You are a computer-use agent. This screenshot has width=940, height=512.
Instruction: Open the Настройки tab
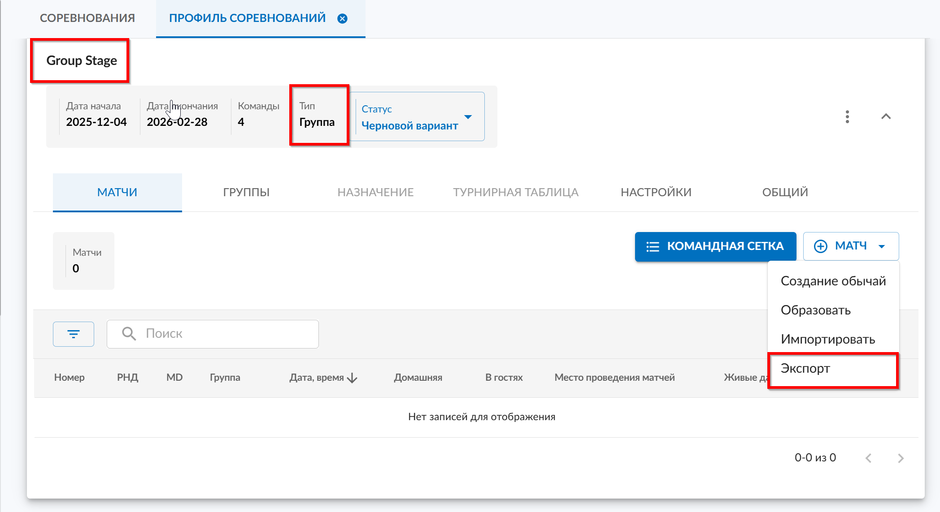(x=656, y=192)
